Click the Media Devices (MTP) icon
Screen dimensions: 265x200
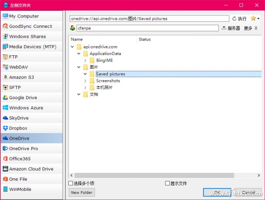point(5,46)
